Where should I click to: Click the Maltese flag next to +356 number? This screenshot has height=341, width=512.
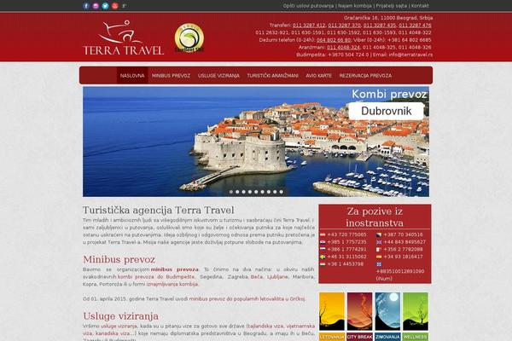click(x=379, y=249)
